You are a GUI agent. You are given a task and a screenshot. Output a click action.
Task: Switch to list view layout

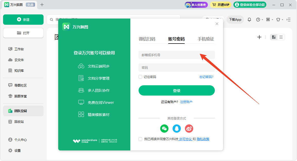[x=281, y=37]
